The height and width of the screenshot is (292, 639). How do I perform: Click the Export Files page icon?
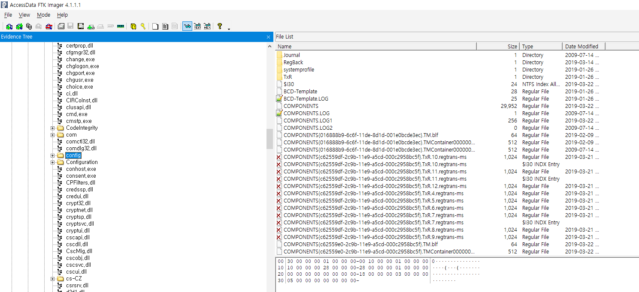click(155, 26)
